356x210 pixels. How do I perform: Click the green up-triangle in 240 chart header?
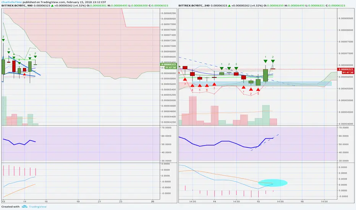pyautogui.click(x=230, y=5)
